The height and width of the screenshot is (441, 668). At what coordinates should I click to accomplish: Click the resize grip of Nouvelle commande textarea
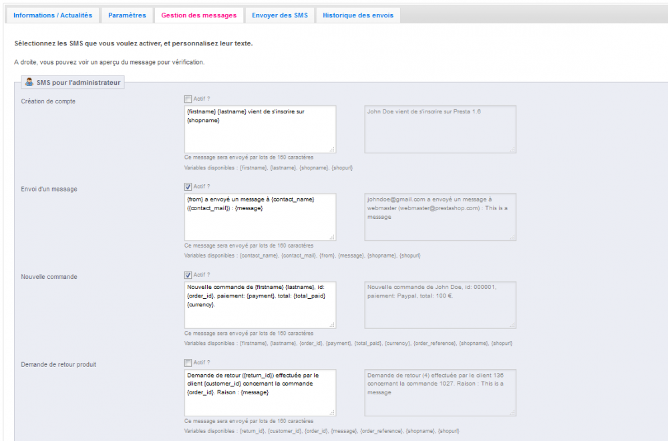tap(333, 325)
